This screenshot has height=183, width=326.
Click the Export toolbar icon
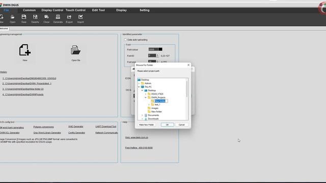click(x=69, y=18)
